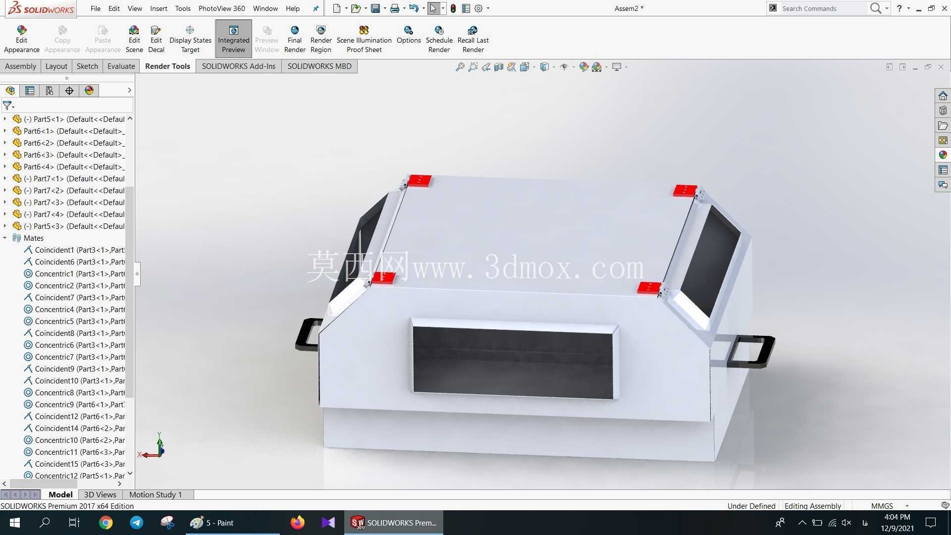The width and height of the screenshot is (951, 535).
Task: Switch to the Evaluate tab
Action: 121,66
